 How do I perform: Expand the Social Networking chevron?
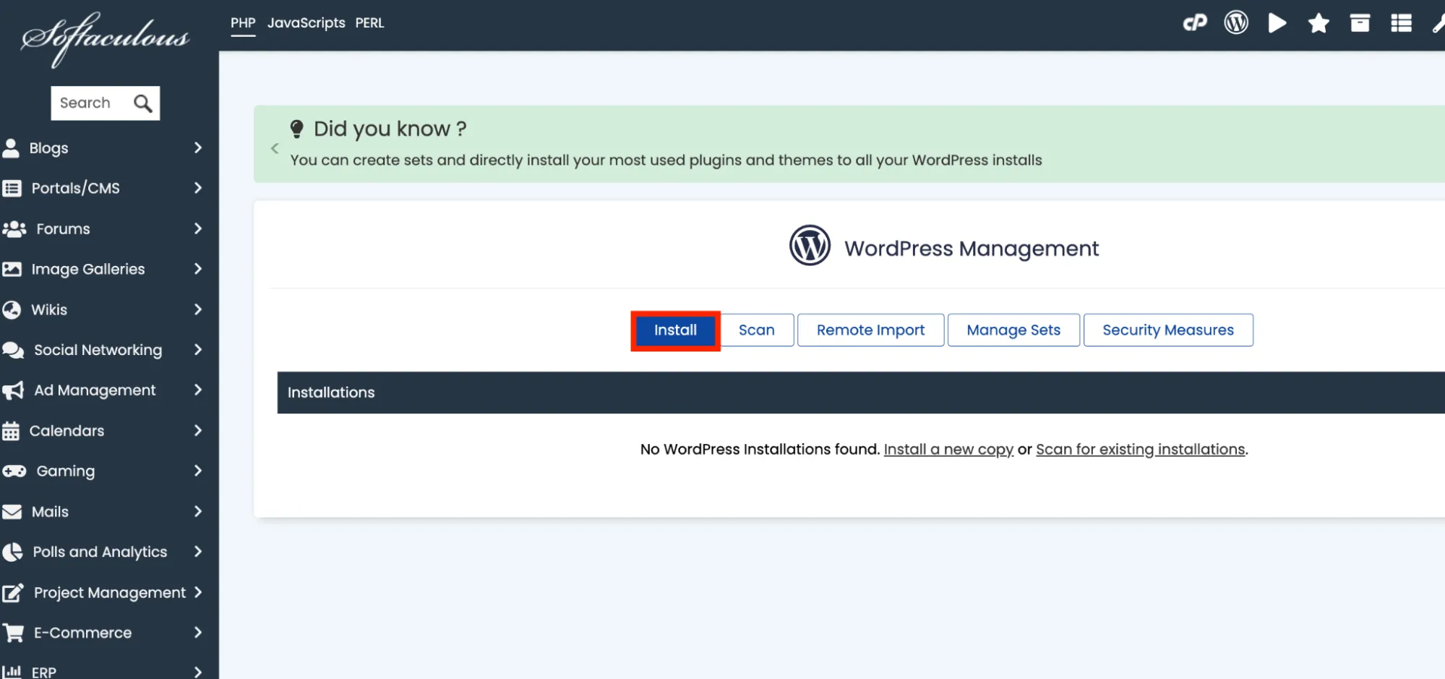(198, 350)
